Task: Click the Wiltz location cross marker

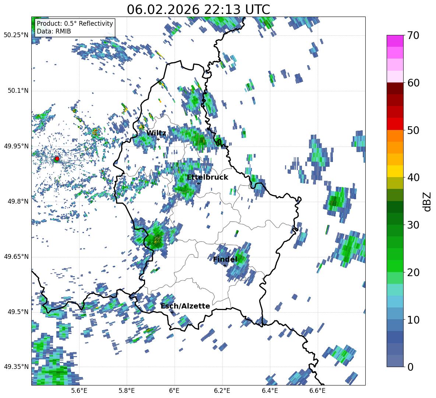Action: tap(158, 139)
